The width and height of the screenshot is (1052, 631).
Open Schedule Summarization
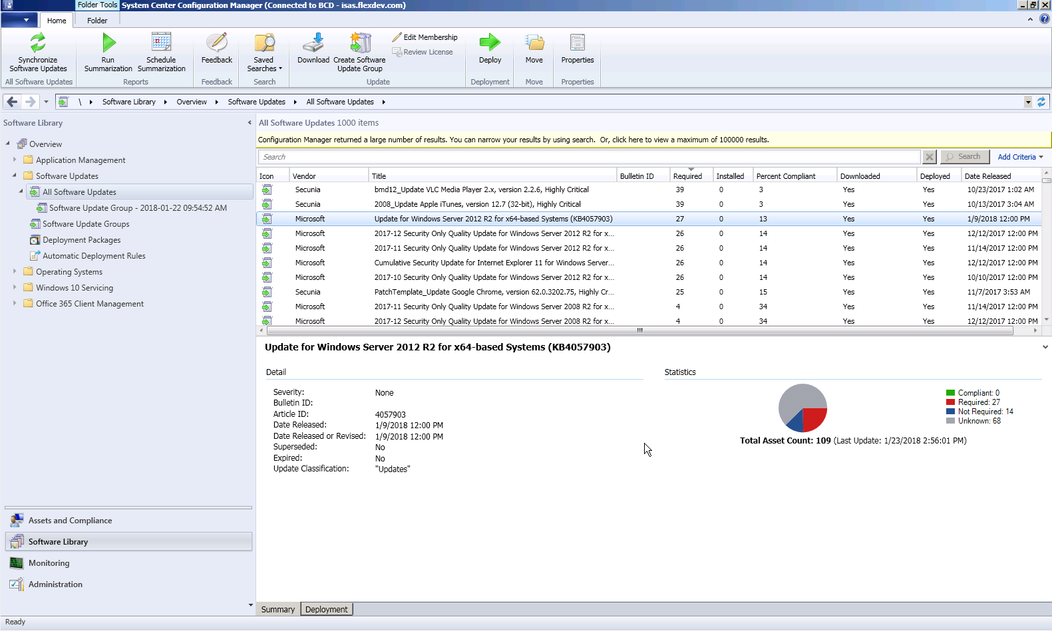click(161, 44)
